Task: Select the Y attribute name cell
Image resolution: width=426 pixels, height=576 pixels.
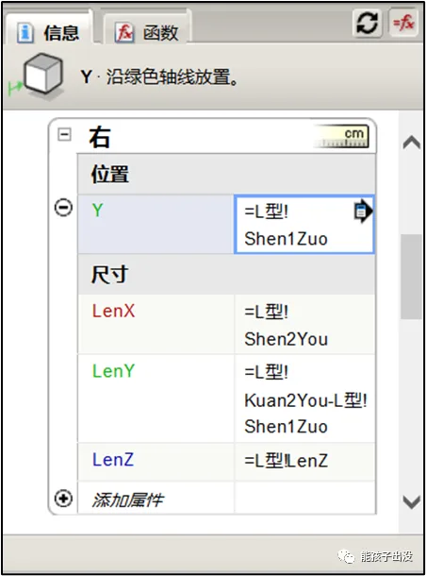Action: tap(156, 224)
